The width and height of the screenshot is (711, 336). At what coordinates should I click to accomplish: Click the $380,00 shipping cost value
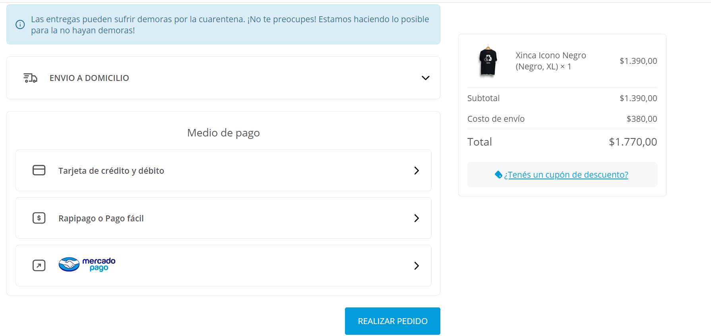tap(642, 119)
